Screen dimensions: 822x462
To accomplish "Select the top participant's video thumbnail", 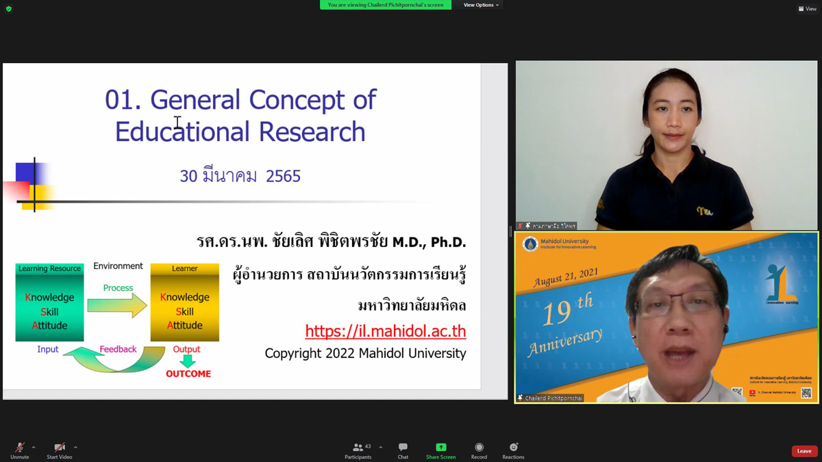I will (667, 145).
